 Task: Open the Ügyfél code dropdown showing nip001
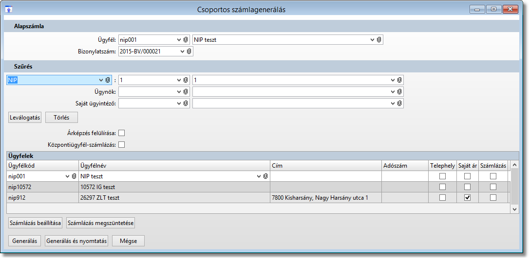pyautogui.click(x=179, y=40)
